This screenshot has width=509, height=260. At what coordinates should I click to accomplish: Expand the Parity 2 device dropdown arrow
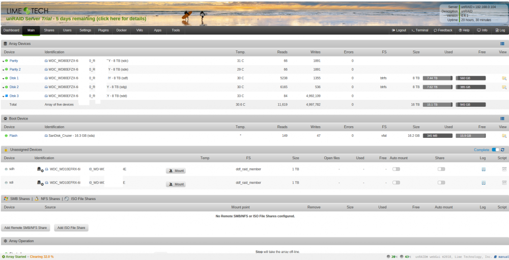click(3, 70)
